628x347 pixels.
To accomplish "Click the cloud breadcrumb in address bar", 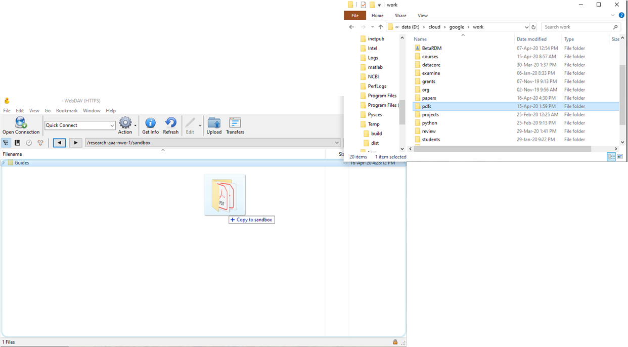I will [434, 27].
